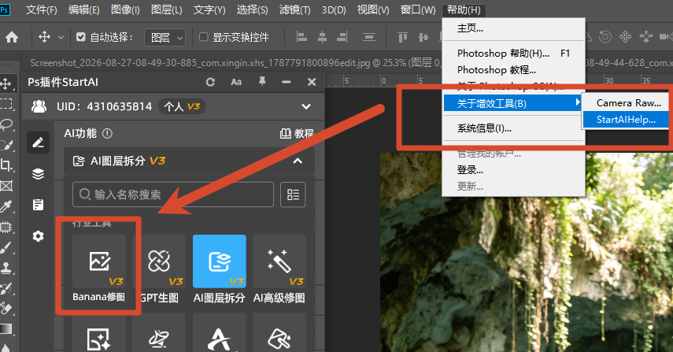Click the Screenshot document tab

[x=234, y=63]
